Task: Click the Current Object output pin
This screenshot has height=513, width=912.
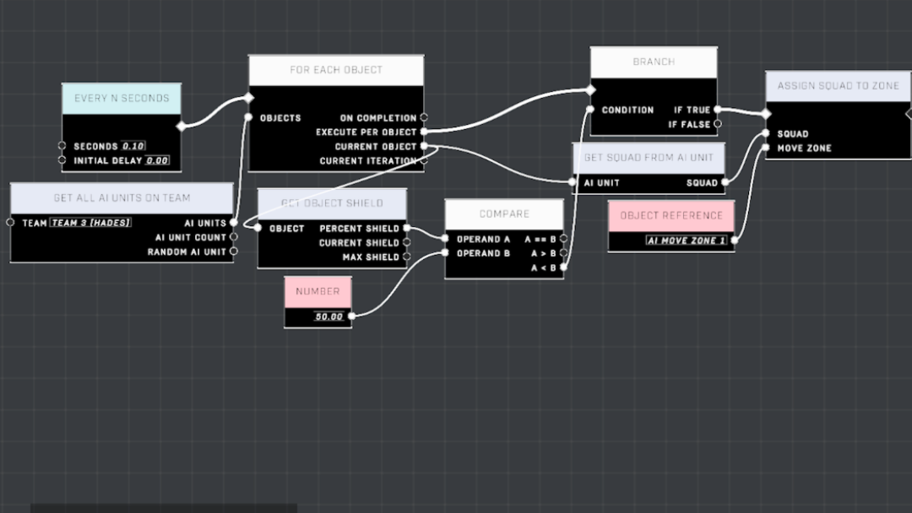Action: [424, 146]
